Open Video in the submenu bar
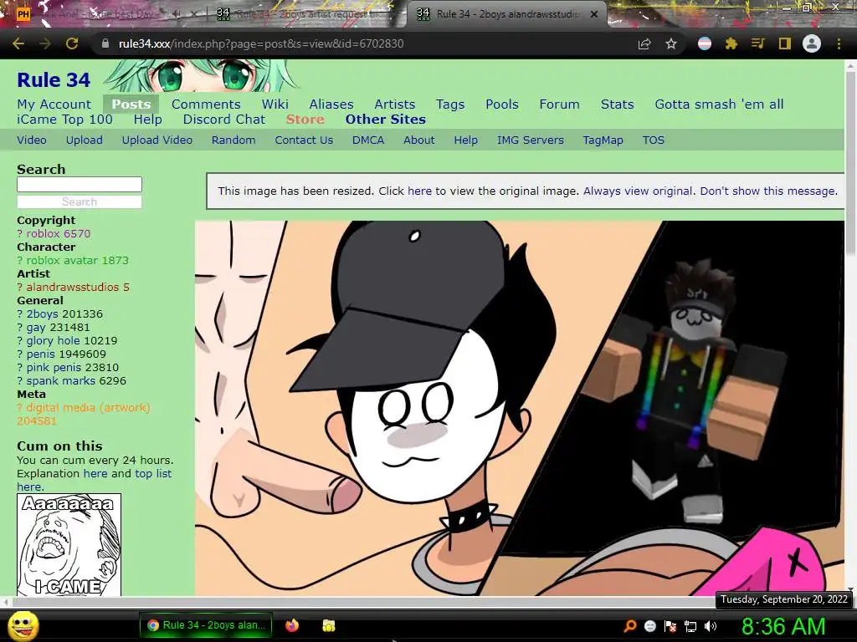Screen dimensions: 857x642 coord(32,140)
